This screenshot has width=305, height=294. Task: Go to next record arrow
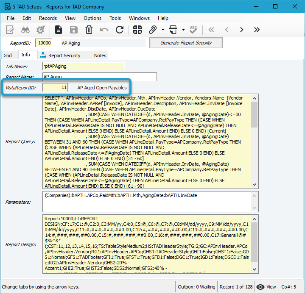(242, 30)
